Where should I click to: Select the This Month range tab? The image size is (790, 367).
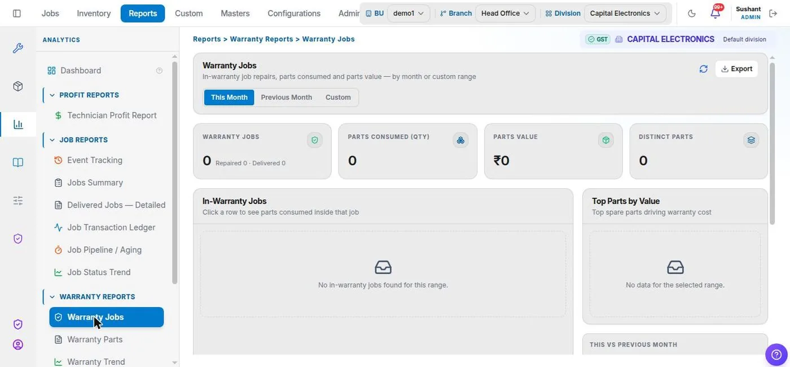pyautogui.click(x=229, y=98)
